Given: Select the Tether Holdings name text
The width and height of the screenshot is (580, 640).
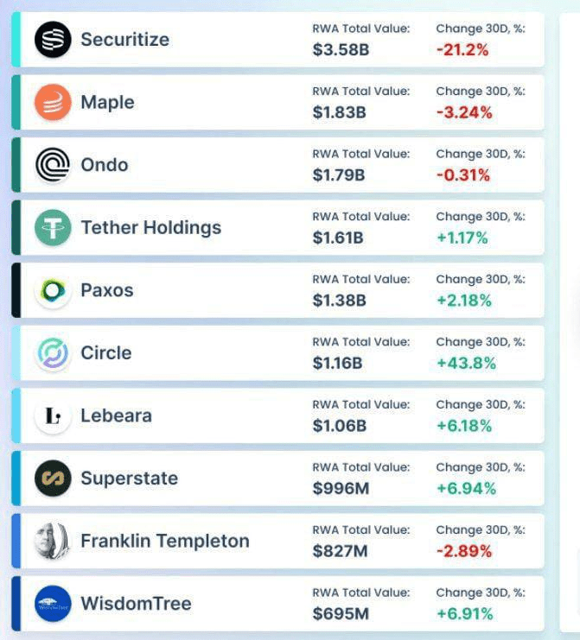Looking at the screenshot, I should 150,228.
